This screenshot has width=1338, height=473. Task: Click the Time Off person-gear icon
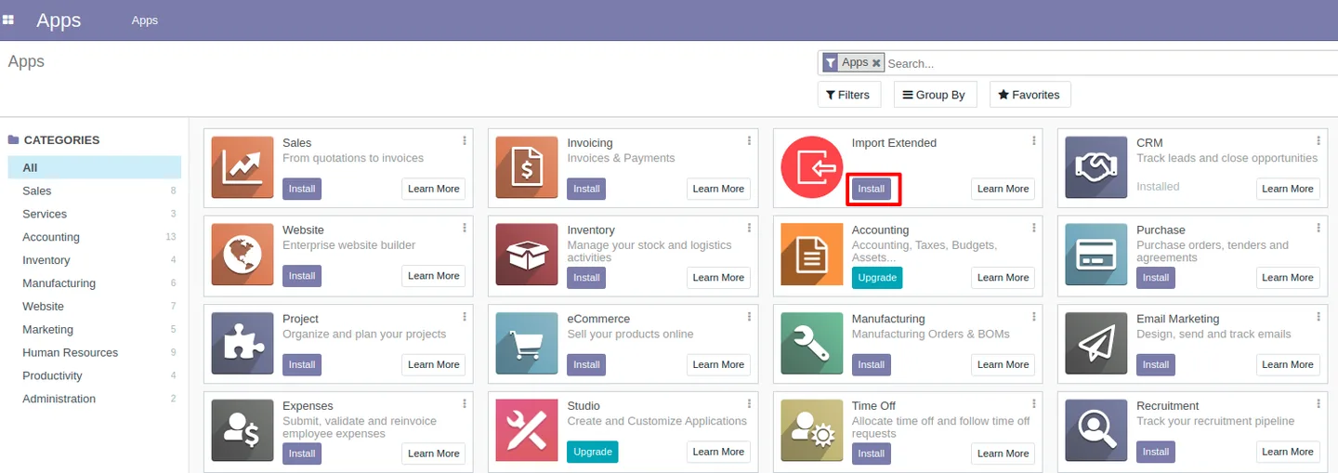(812, 430)
